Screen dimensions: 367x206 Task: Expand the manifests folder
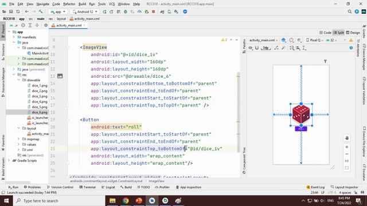(14, 37)
